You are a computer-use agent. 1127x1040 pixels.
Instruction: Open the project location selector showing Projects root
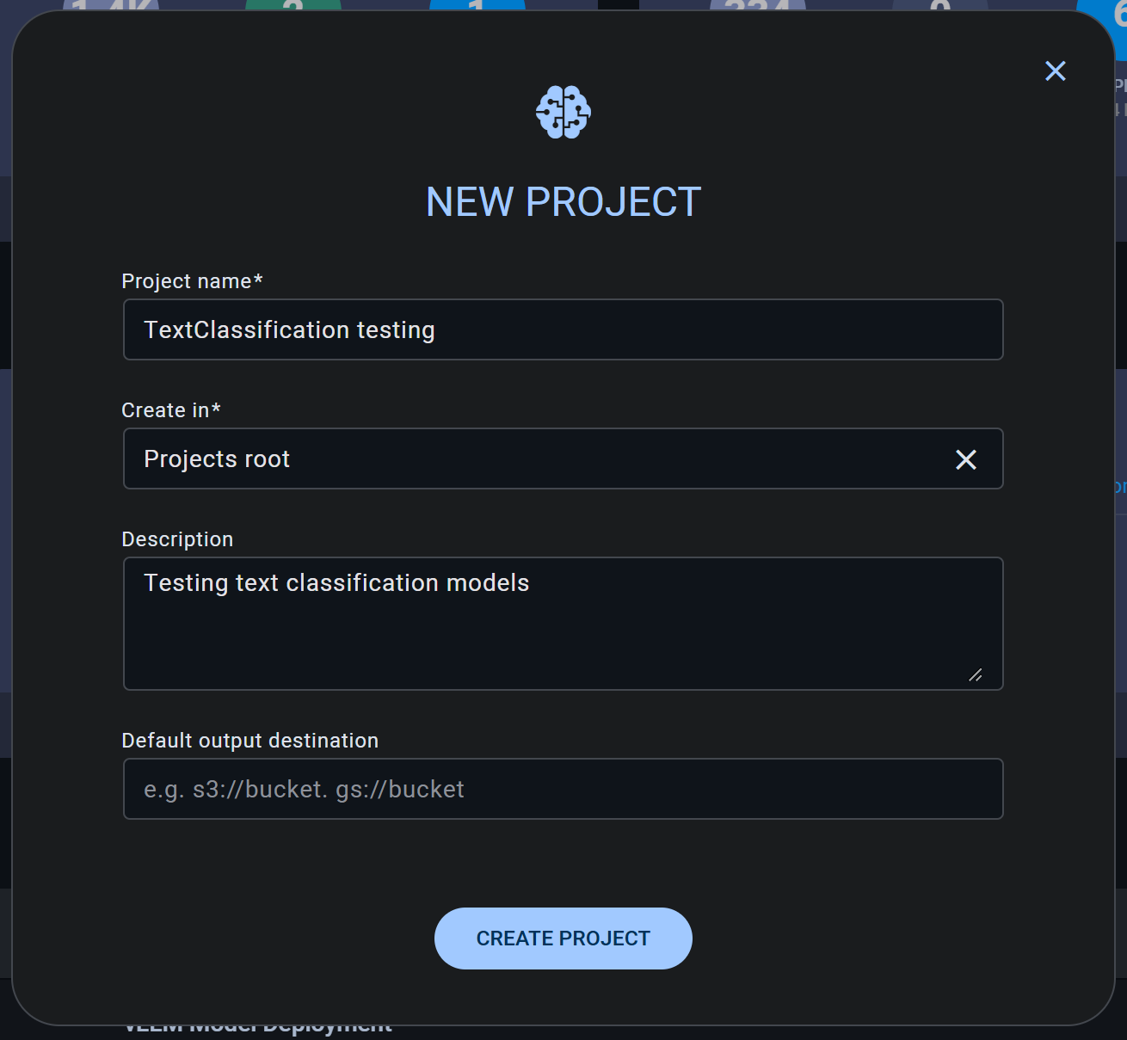click(x=516, y=458)
